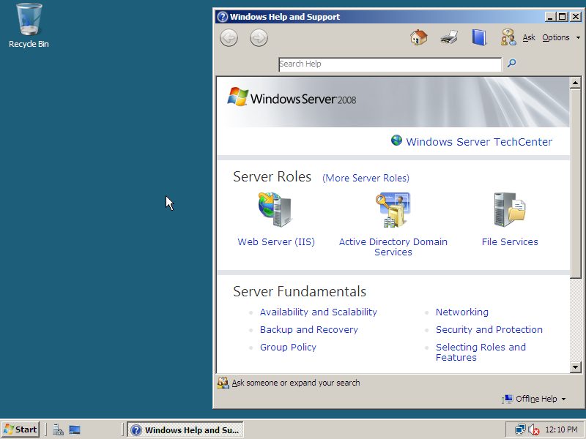Click the Server Manager quick launch icon
The image size is (586, 439).
[59, 430]
